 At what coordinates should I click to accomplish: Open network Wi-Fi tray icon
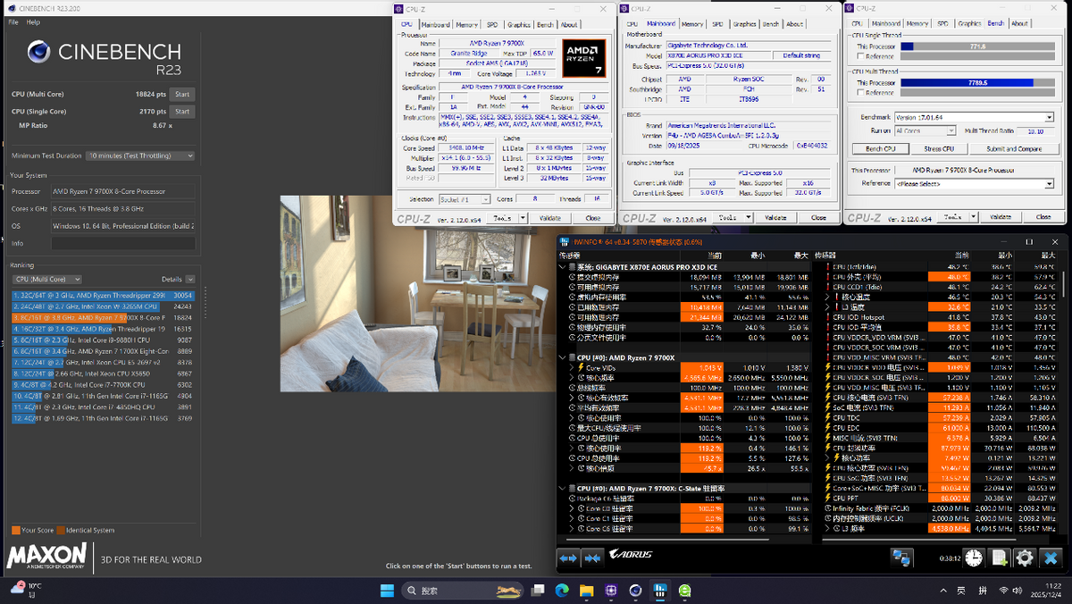coord(1003,590)
